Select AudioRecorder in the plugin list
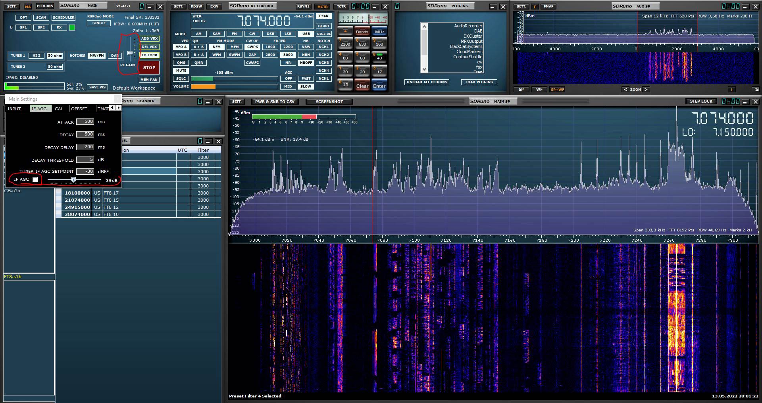Image resolution: width=762 pixels, height=403 pixels. 468,26
